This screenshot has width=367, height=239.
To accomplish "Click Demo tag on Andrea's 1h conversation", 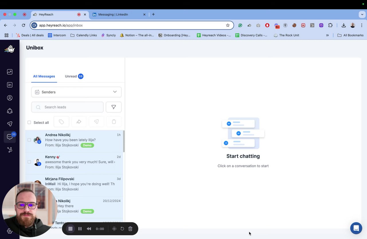I will [x=87, y=145].
